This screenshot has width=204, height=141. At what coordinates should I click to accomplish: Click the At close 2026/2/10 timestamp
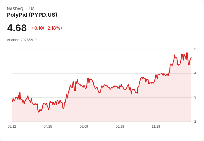(x=22, y=40)
